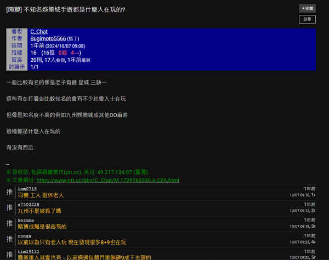Click the post title about 娛樂城手遊
This screenshot has width=329, height=260.
click(x=72, y=9)
